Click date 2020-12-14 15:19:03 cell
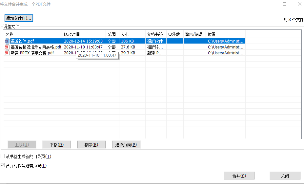This screenshot has height=184, width=304. click(x=83, y=41)
